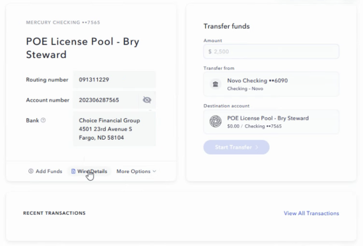This screenshot has width=363, height=246.
Task: Hide the account number with the eye icon
Action: pos(147,100)
